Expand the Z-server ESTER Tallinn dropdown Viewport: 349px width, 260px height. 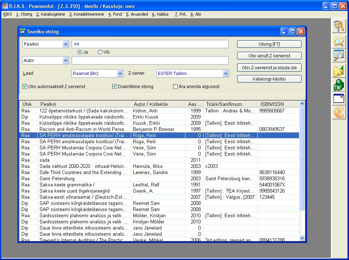pos(226,74)
